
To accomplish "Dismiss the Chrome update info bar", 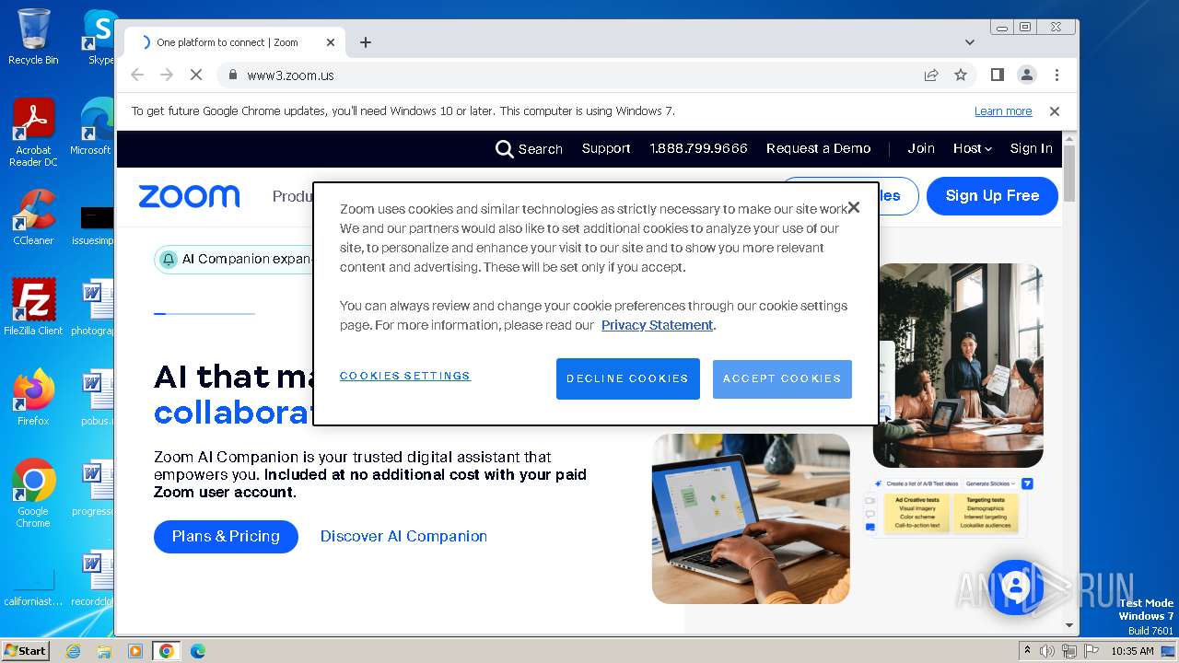I will tap(1055, 111).
